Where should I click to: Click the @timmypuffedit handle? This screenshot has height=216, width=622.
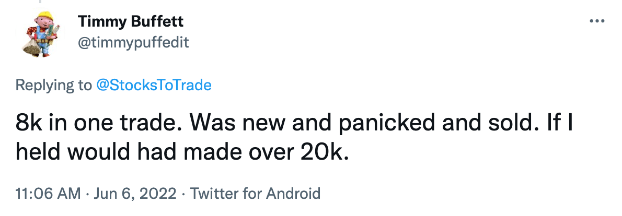tap(133, 42)
